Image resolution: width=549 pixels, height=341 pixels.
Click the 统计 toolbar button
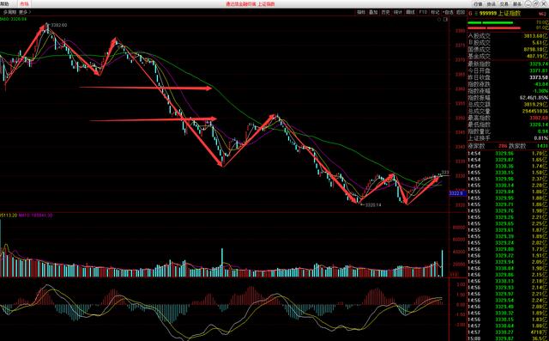click(398, 12)
